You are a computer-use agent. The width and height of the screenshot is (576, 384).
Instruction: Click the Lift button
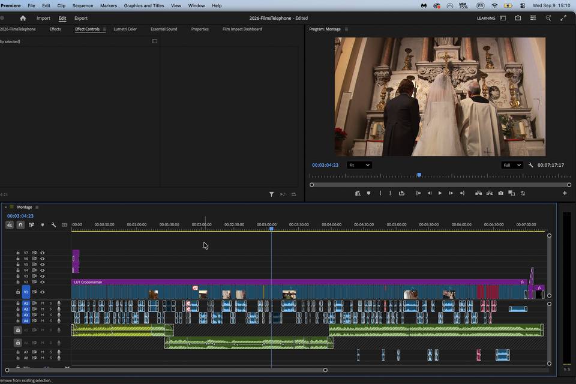(x=479, y=193)
